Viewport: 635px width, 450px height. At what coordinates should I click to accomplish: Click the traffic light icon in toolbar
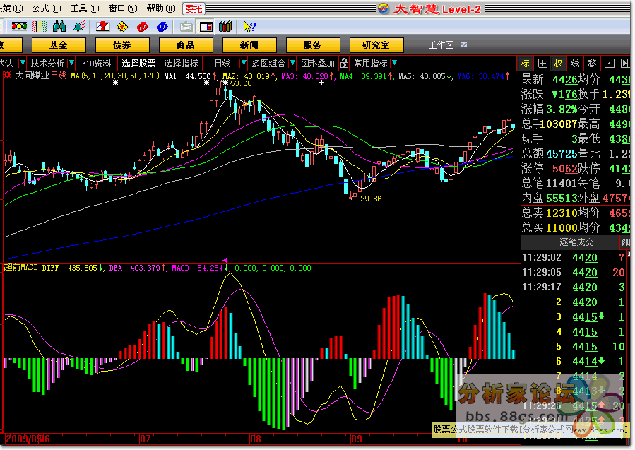pos(19,27)
